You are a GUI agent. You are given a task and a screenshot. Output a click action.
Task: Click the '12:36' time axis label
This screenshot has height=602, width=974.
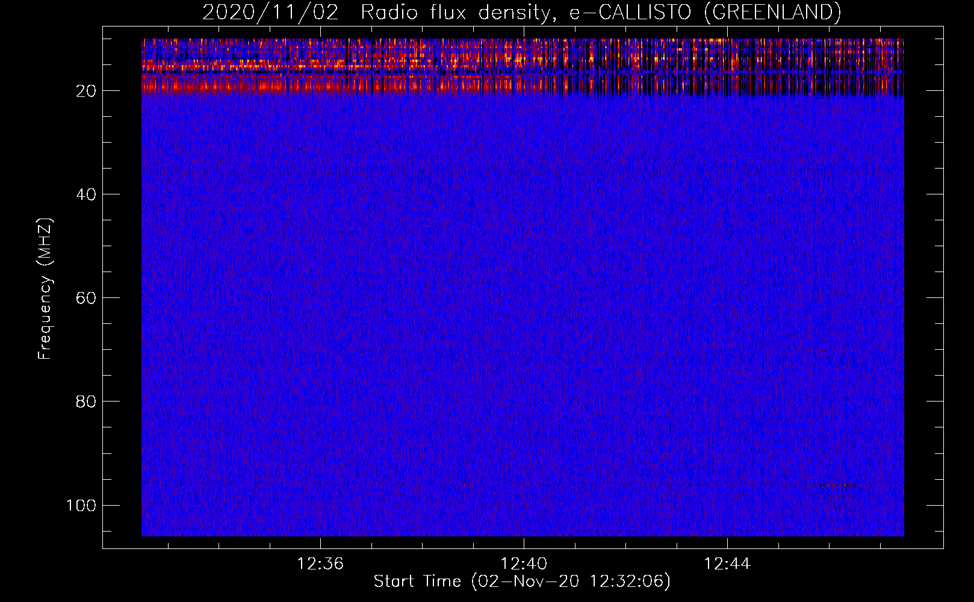320,563
